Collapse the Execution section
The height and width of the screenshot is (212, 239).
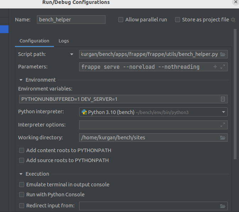click(21, 174)
